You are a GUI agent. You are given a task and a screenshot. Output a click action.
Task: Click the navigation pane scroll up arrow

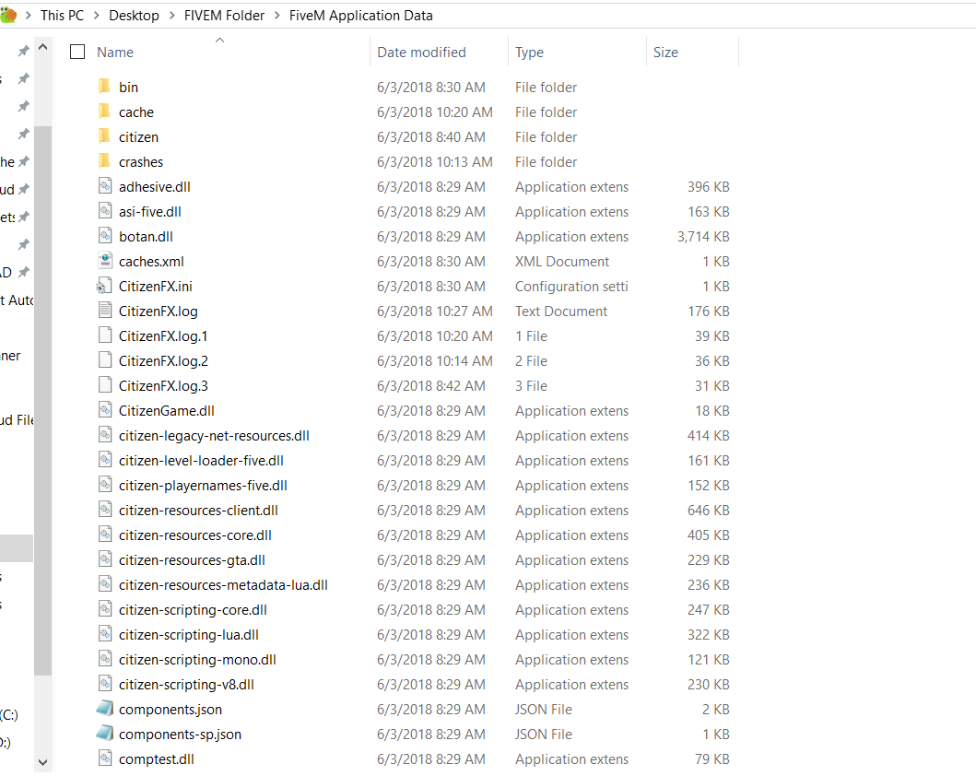click(43, 47)
